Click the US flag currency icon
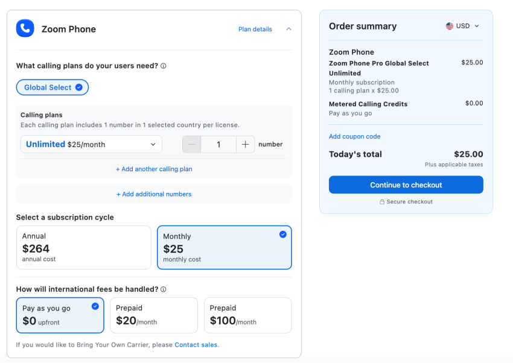The width and height of the screenshot is (513, 363). (450, 26)
